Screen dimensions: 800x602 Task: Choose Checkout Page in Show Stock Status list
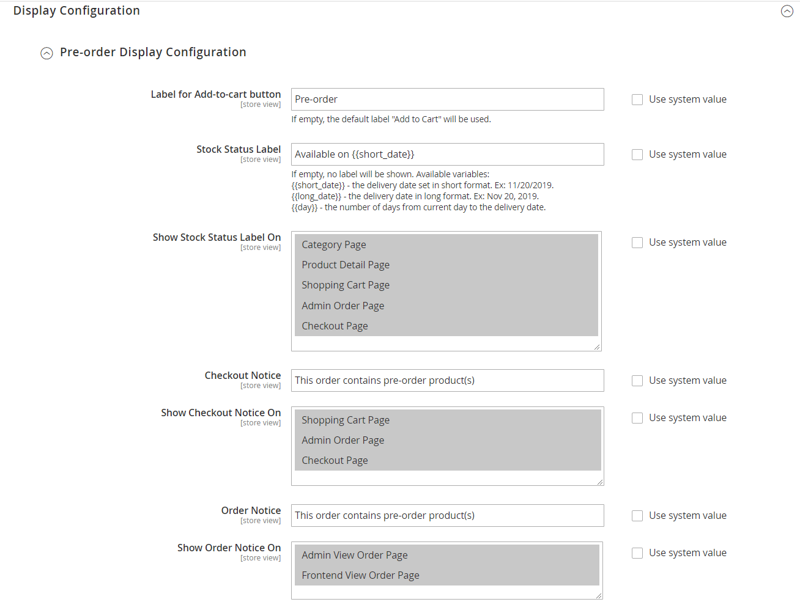point(335,326)
